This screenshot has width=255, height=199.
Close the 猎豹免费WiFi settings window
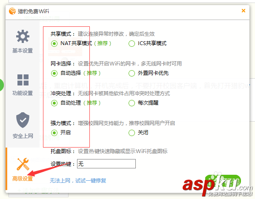coord(244,11)
